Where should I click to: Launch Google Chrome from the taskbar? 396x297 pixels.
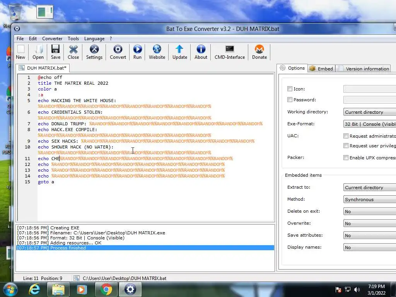tap(106, 289)
